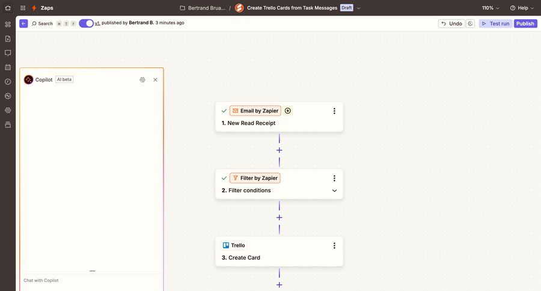
Task: Click the AI beta badge
Action: (x=64, y=79)
